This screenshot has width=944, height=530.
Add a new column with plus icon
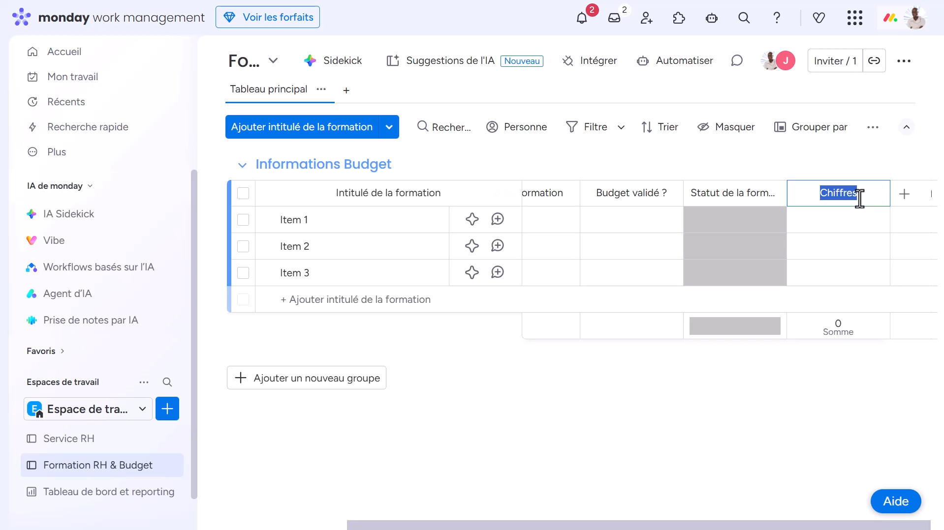(x=904, y=194)
